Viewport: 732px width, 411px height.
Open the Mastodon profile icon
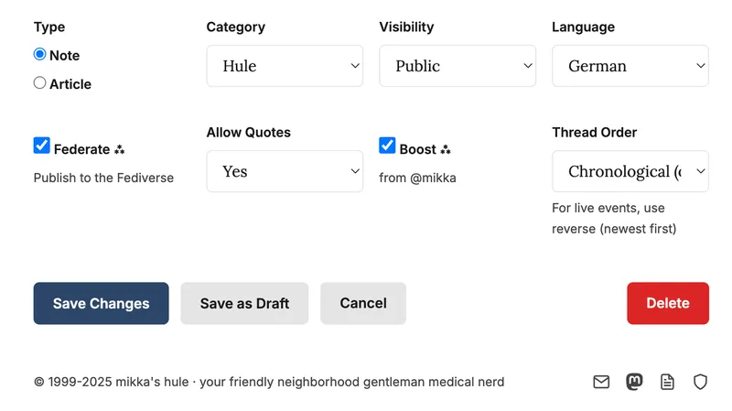tap(634, 382)
